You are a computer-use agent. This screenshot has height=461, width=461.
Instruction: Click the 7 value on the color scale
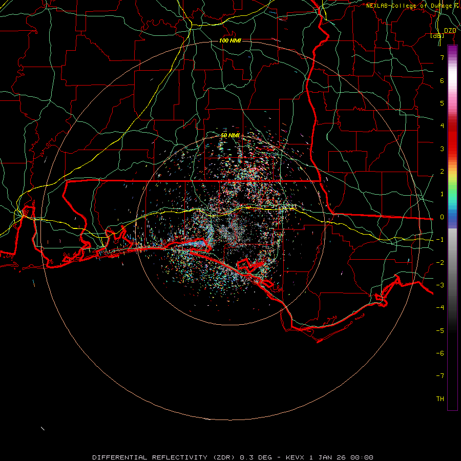coord(442,57)
